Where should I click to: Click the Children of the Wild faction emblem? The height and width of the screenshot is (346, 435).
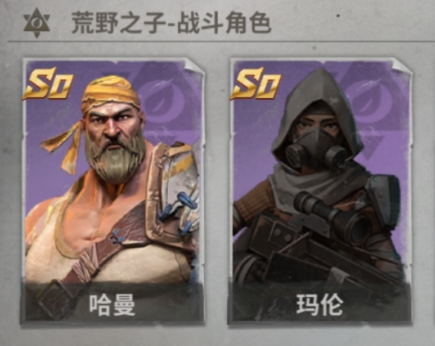click(37, 23)
